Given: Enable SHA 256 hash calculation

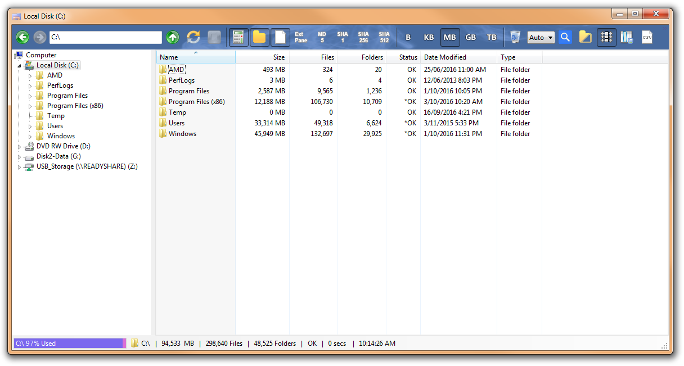Looking at the screenshot, I should (x=363, y=37).
